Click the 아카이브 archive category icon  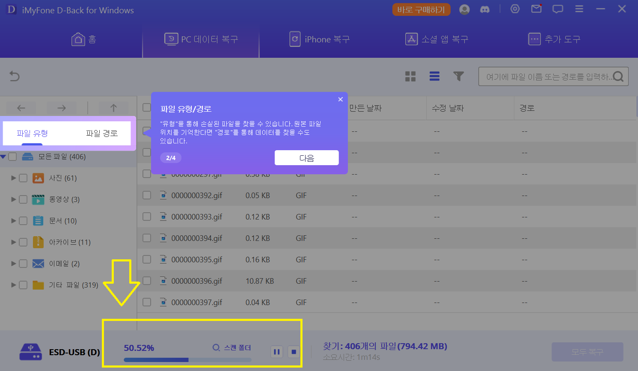pos(38,242)
